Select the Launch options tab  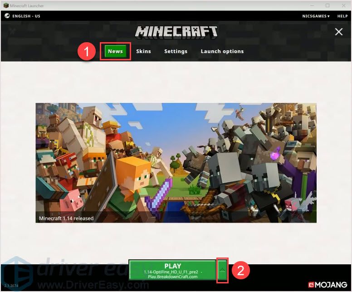[x=222, y=51]
